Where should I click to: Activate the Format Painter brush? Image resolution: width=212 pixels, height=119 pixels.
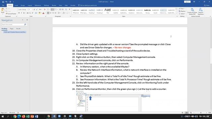click(11, 14)
